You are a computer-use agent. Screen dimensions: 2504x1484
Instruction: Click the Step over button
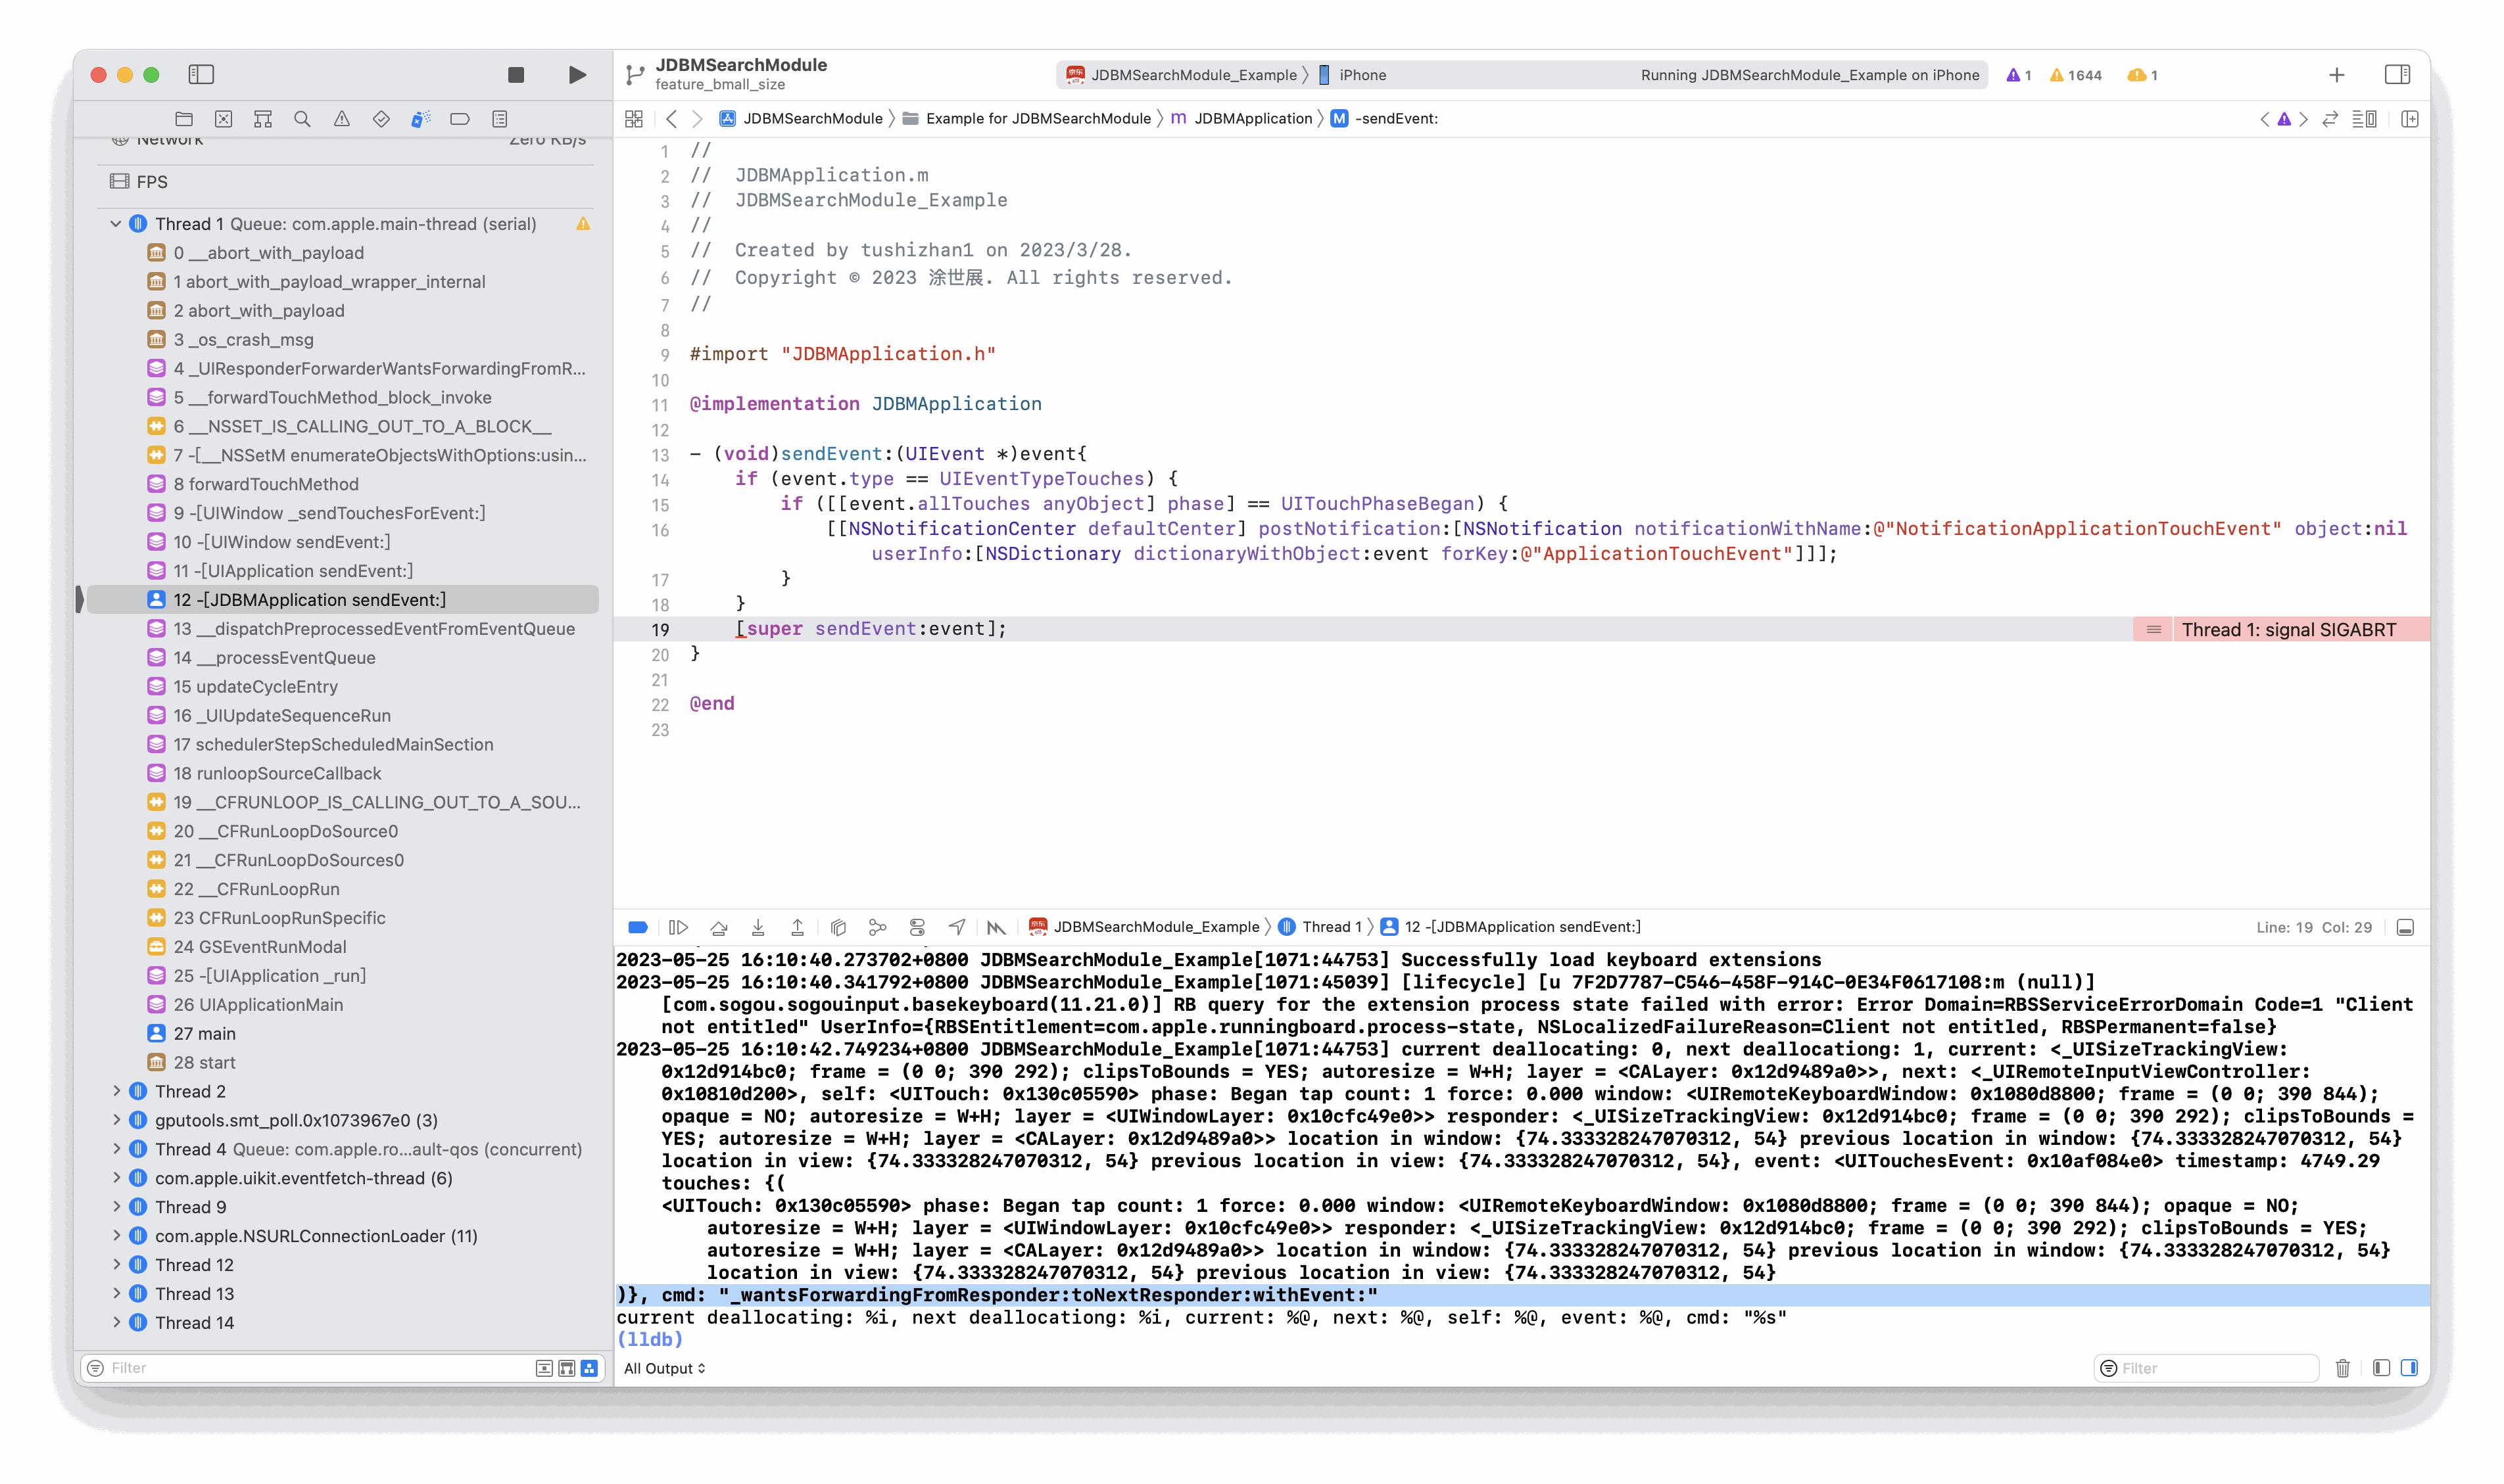click(x=718, y=927)
